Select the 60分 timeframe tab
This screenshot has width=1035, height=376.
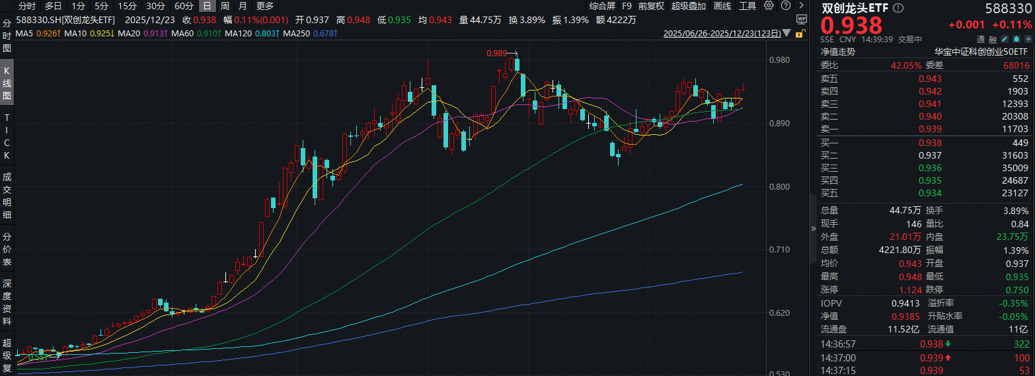point(184,6)
